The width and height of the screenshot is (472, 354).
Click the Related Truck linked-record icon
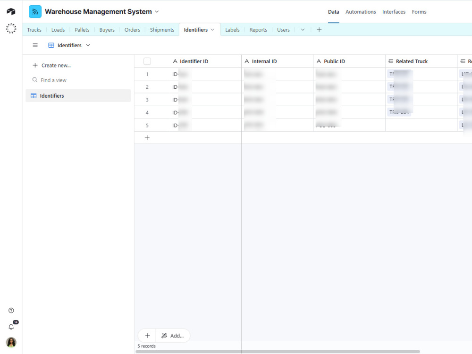pyautogui.click(x=391, y=61)
